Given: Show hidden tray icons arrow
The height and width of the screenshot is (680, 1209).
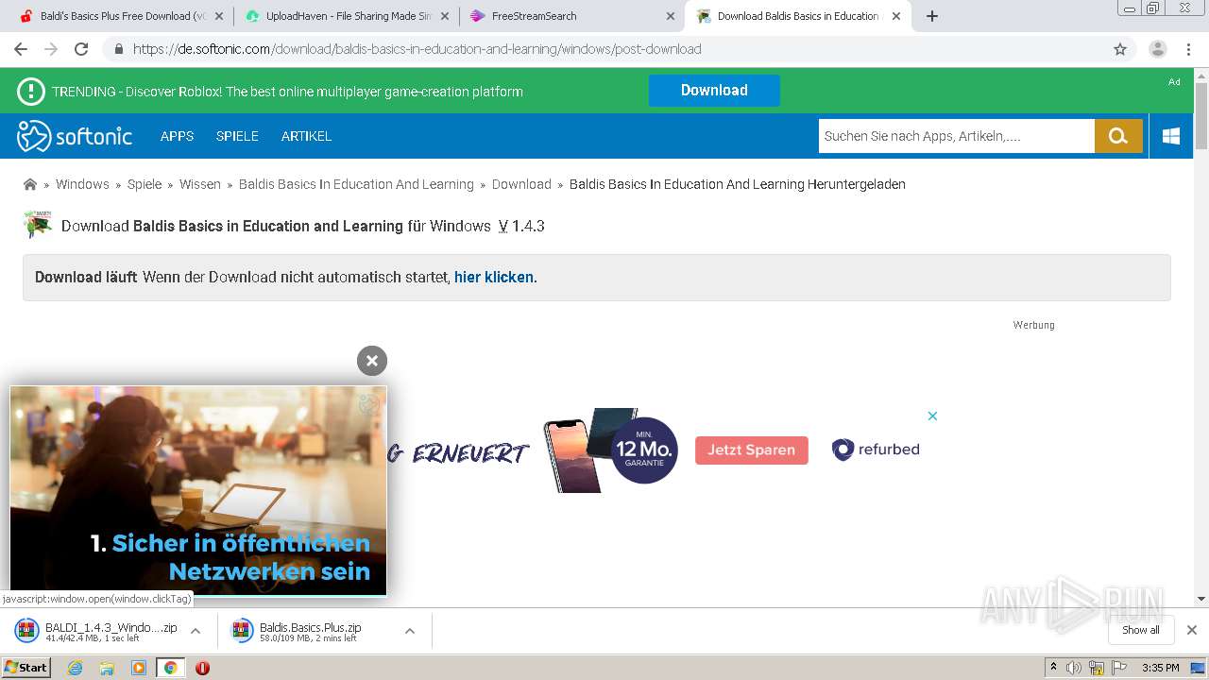Looking at the screenshot, I should pos(1054,668).
